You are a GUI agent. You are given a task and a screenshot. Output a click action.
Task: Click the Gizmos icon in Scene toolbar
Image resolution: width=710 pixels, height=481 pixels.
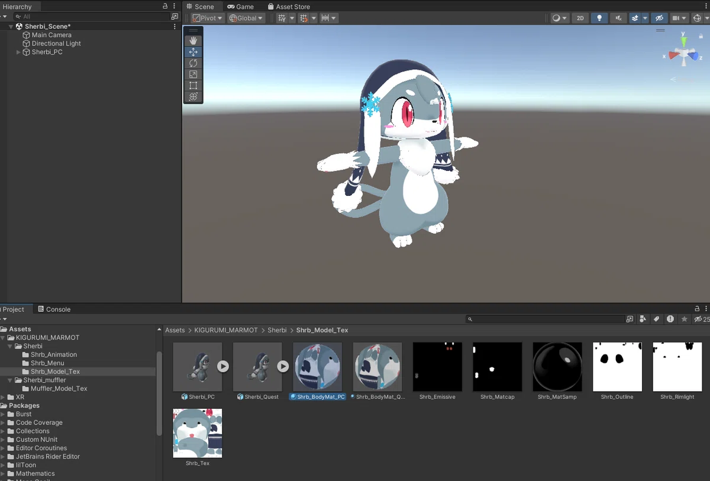pos(697,18)
